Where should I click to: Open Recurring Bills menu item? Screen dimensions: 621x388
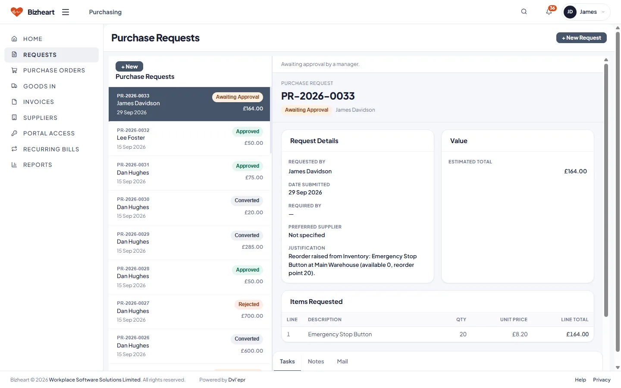[x=52, y=149]
